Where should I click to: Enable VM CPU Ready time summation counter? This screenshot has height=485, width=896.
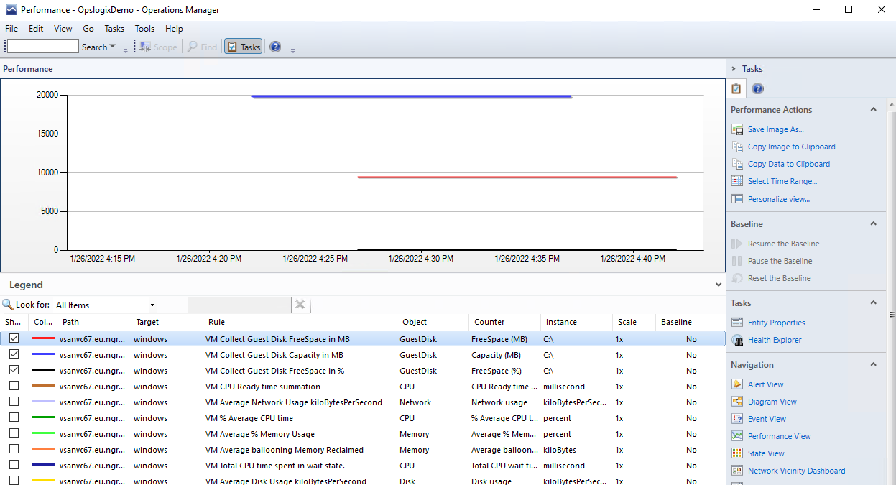(x=14, y=387)
